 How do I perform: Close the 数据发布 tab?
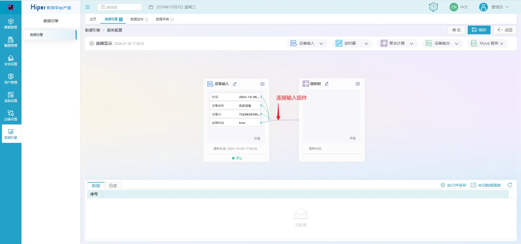coord(146,19)
